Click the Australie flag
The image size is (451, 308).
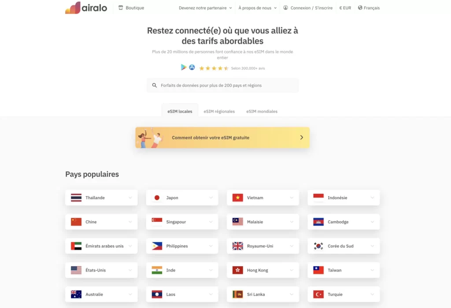pos(76,294)
